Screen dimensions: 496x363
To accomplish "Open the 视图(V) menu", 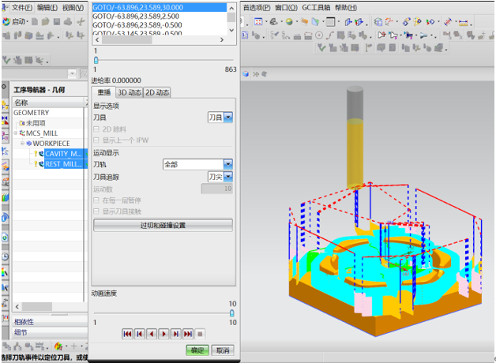I will point(73,8).
